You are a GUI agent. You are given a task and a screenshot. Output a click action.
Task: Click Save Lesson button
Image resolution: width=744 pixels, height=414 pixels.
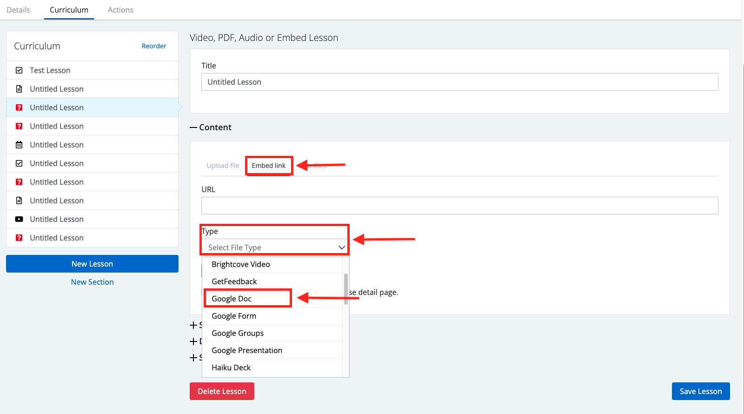pos(700,391)
